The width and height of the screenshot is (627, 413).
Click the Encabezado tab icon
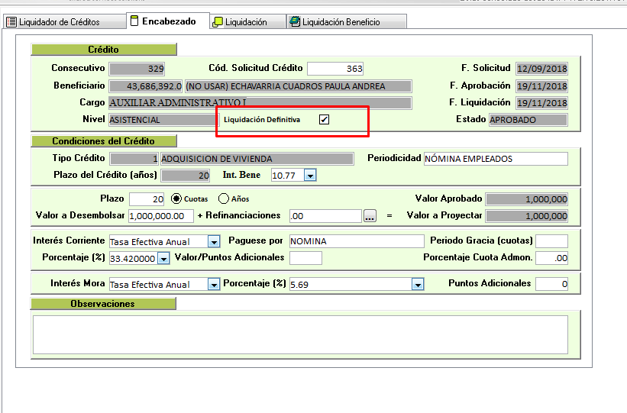134,21
